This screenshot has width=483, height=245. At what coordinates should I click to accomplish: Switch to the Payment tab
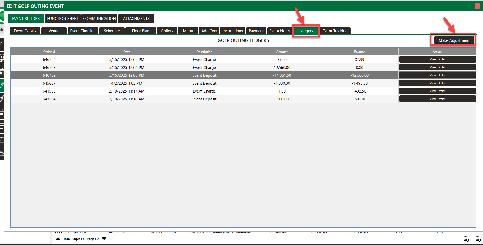[x=256, y=31]
